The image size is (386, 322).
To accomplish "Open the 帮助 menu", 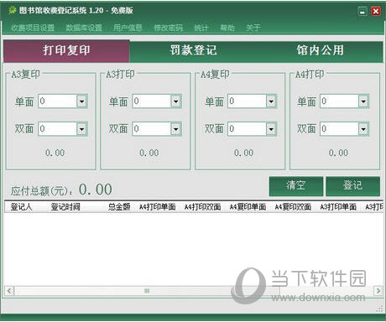I will point(227,28).
